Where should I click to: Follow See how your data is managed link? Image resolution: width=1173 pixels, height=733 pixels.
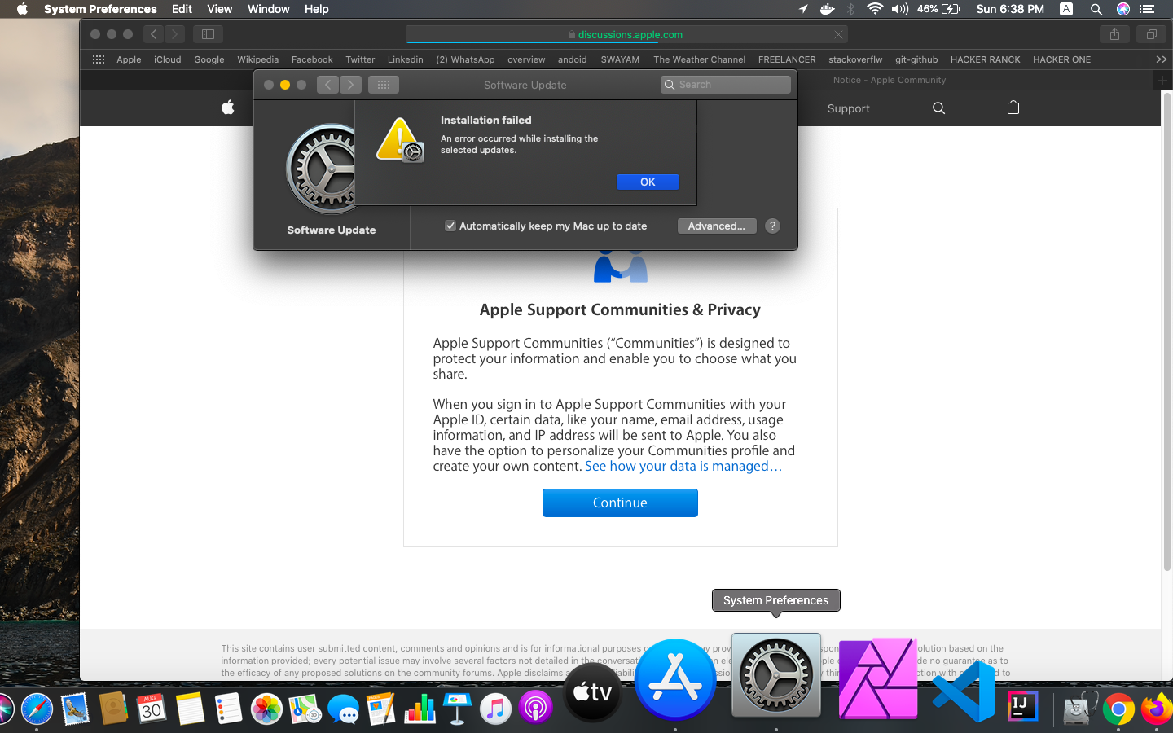[683, 466]
